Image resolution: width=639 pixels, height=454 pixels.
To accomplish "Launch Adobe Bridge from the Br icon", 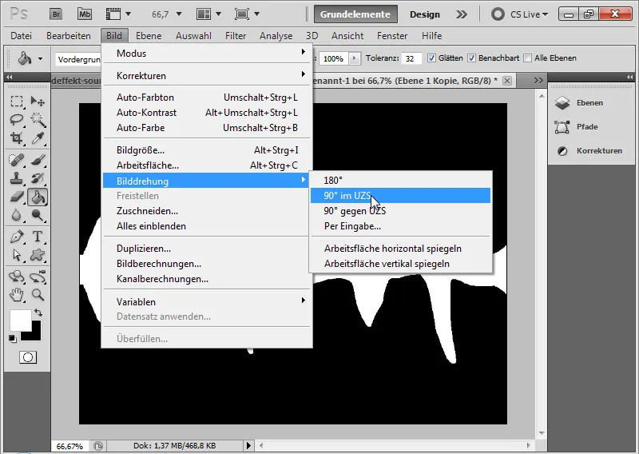I will (56, 14).
